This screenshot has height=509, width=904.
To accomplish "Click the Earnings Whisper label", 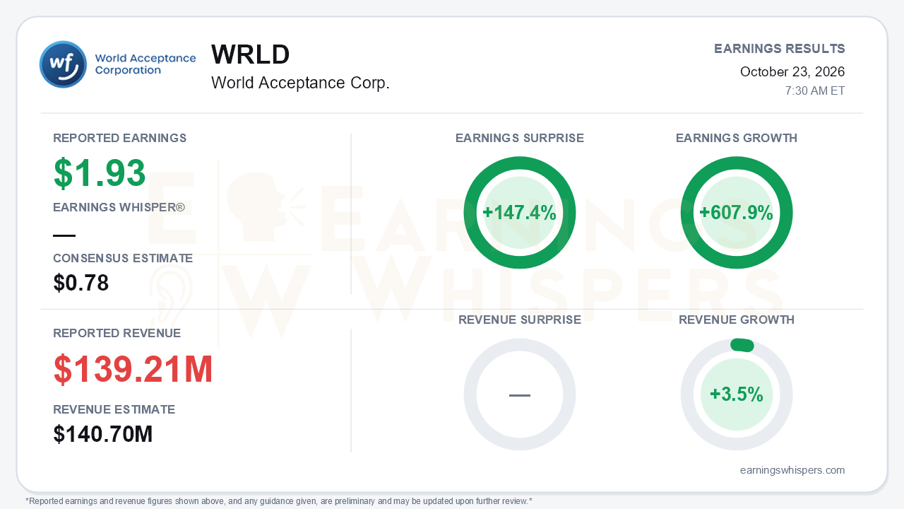I will click(119, 207).
